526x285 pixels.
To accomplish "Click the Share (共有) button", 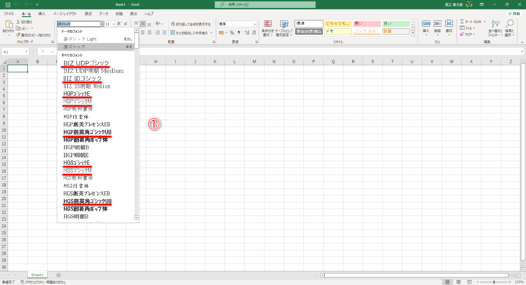I will (514, 14).
